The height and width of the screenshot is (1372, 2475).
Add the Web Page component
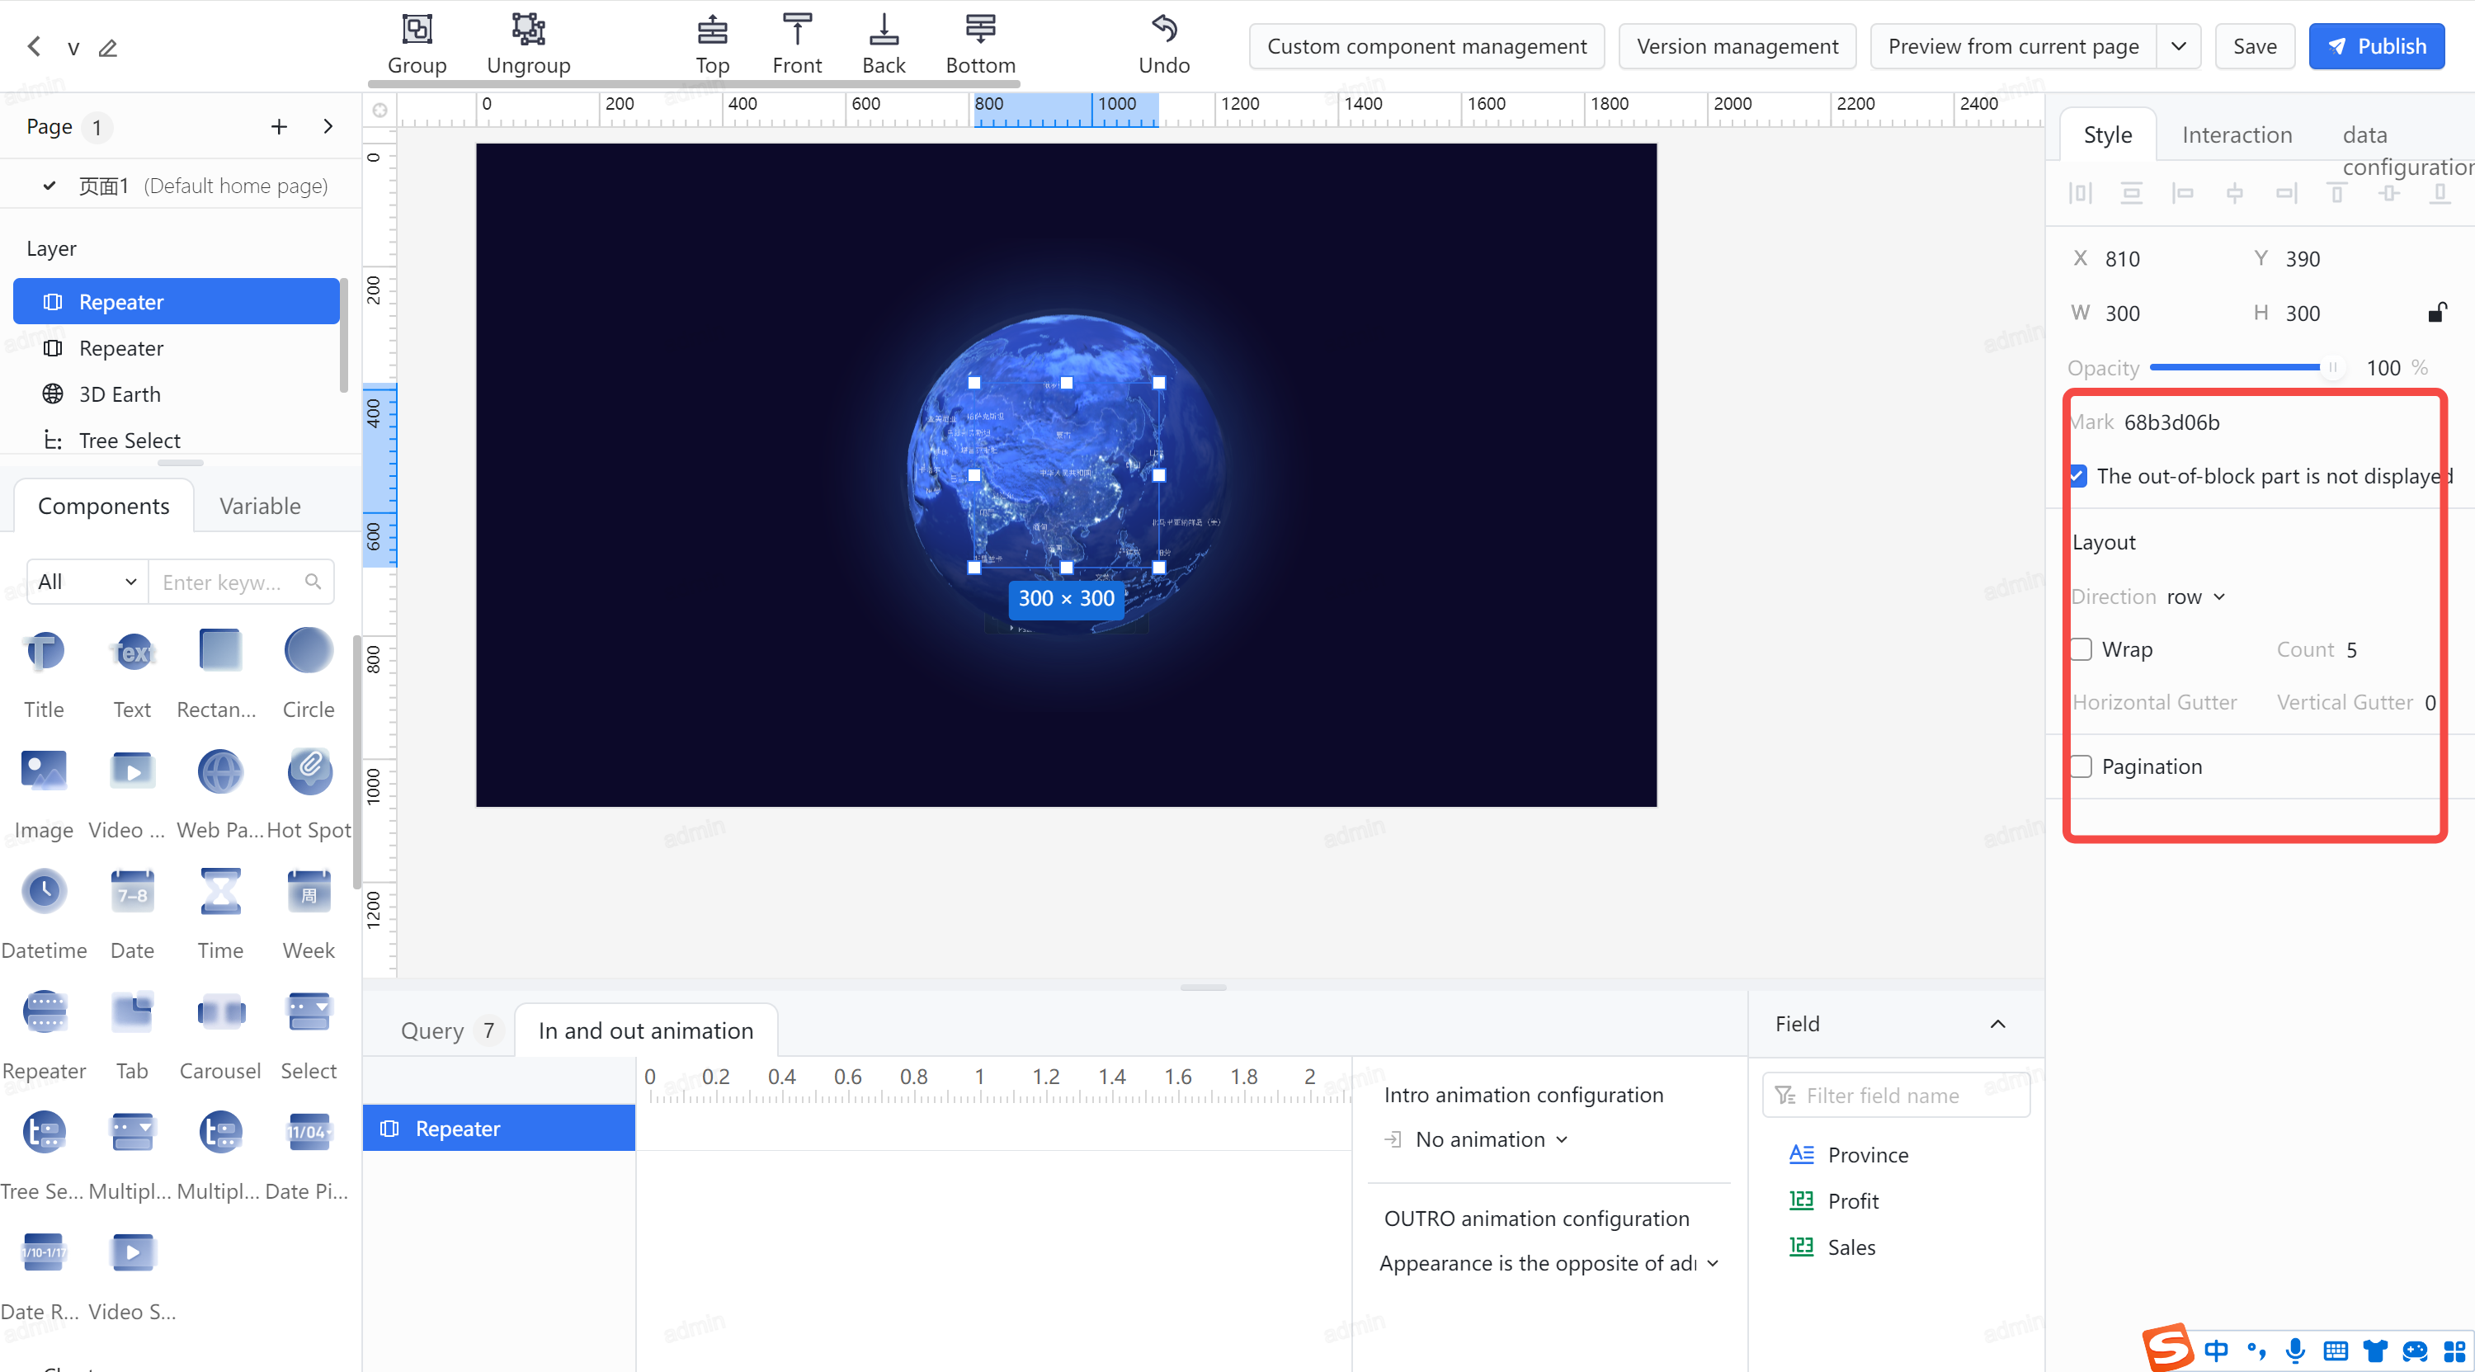tap(220, 794)
